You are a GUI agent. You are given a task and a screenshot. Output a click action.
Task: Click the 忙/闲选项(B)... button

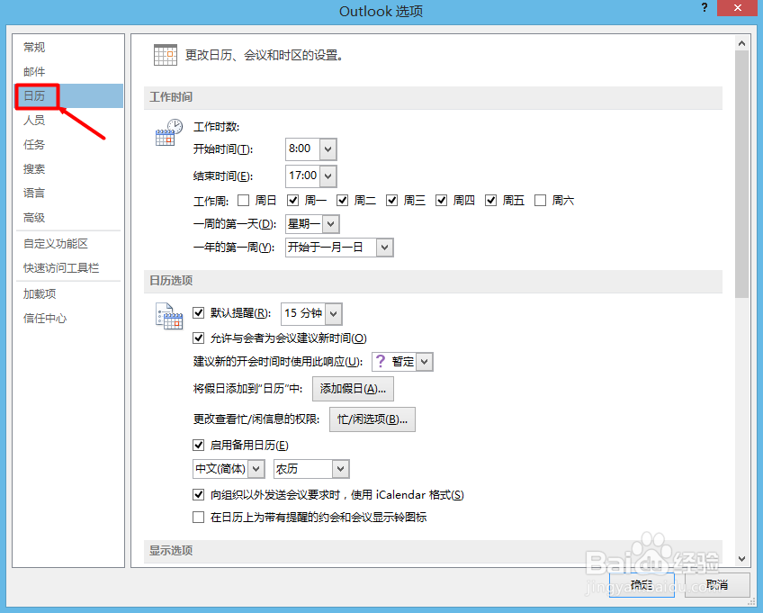[x=373, y=419]
